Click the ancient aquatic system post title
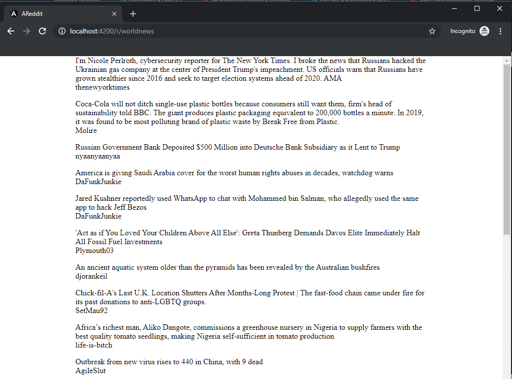Image resolution: width=512 pixels, height=379 pixels. click(228, 267)
